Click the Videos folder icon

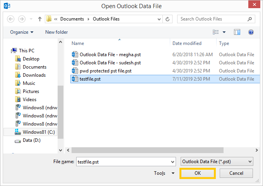(x=18, y=99)
